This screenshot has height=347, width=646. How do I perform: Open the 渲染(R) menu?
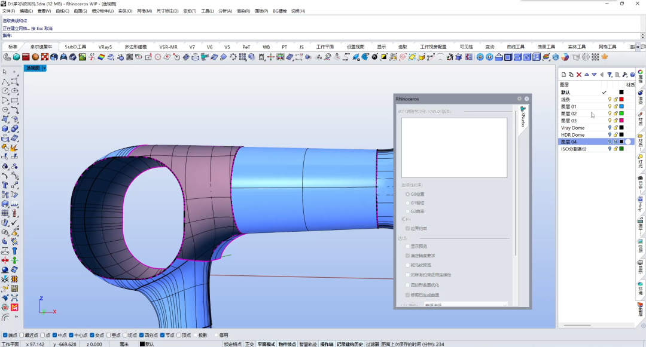(243, 11)
